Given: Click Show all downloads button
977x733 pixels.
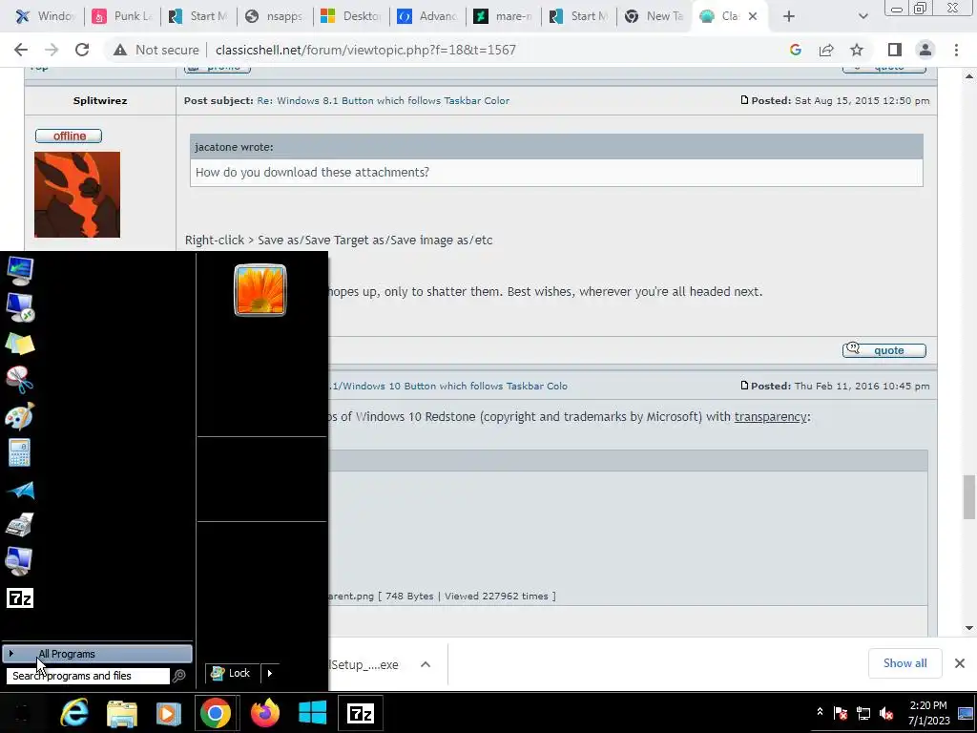Looking at the screenshot, I should click(x=904, y=663).
